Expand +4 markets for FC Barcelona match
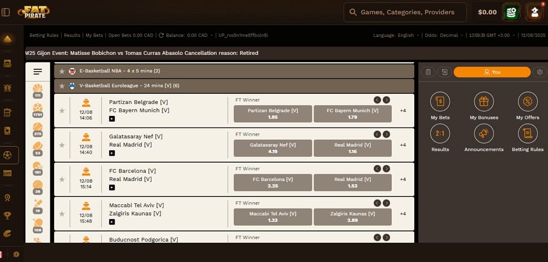Screen dimensions: 548x262 point(403,179)
